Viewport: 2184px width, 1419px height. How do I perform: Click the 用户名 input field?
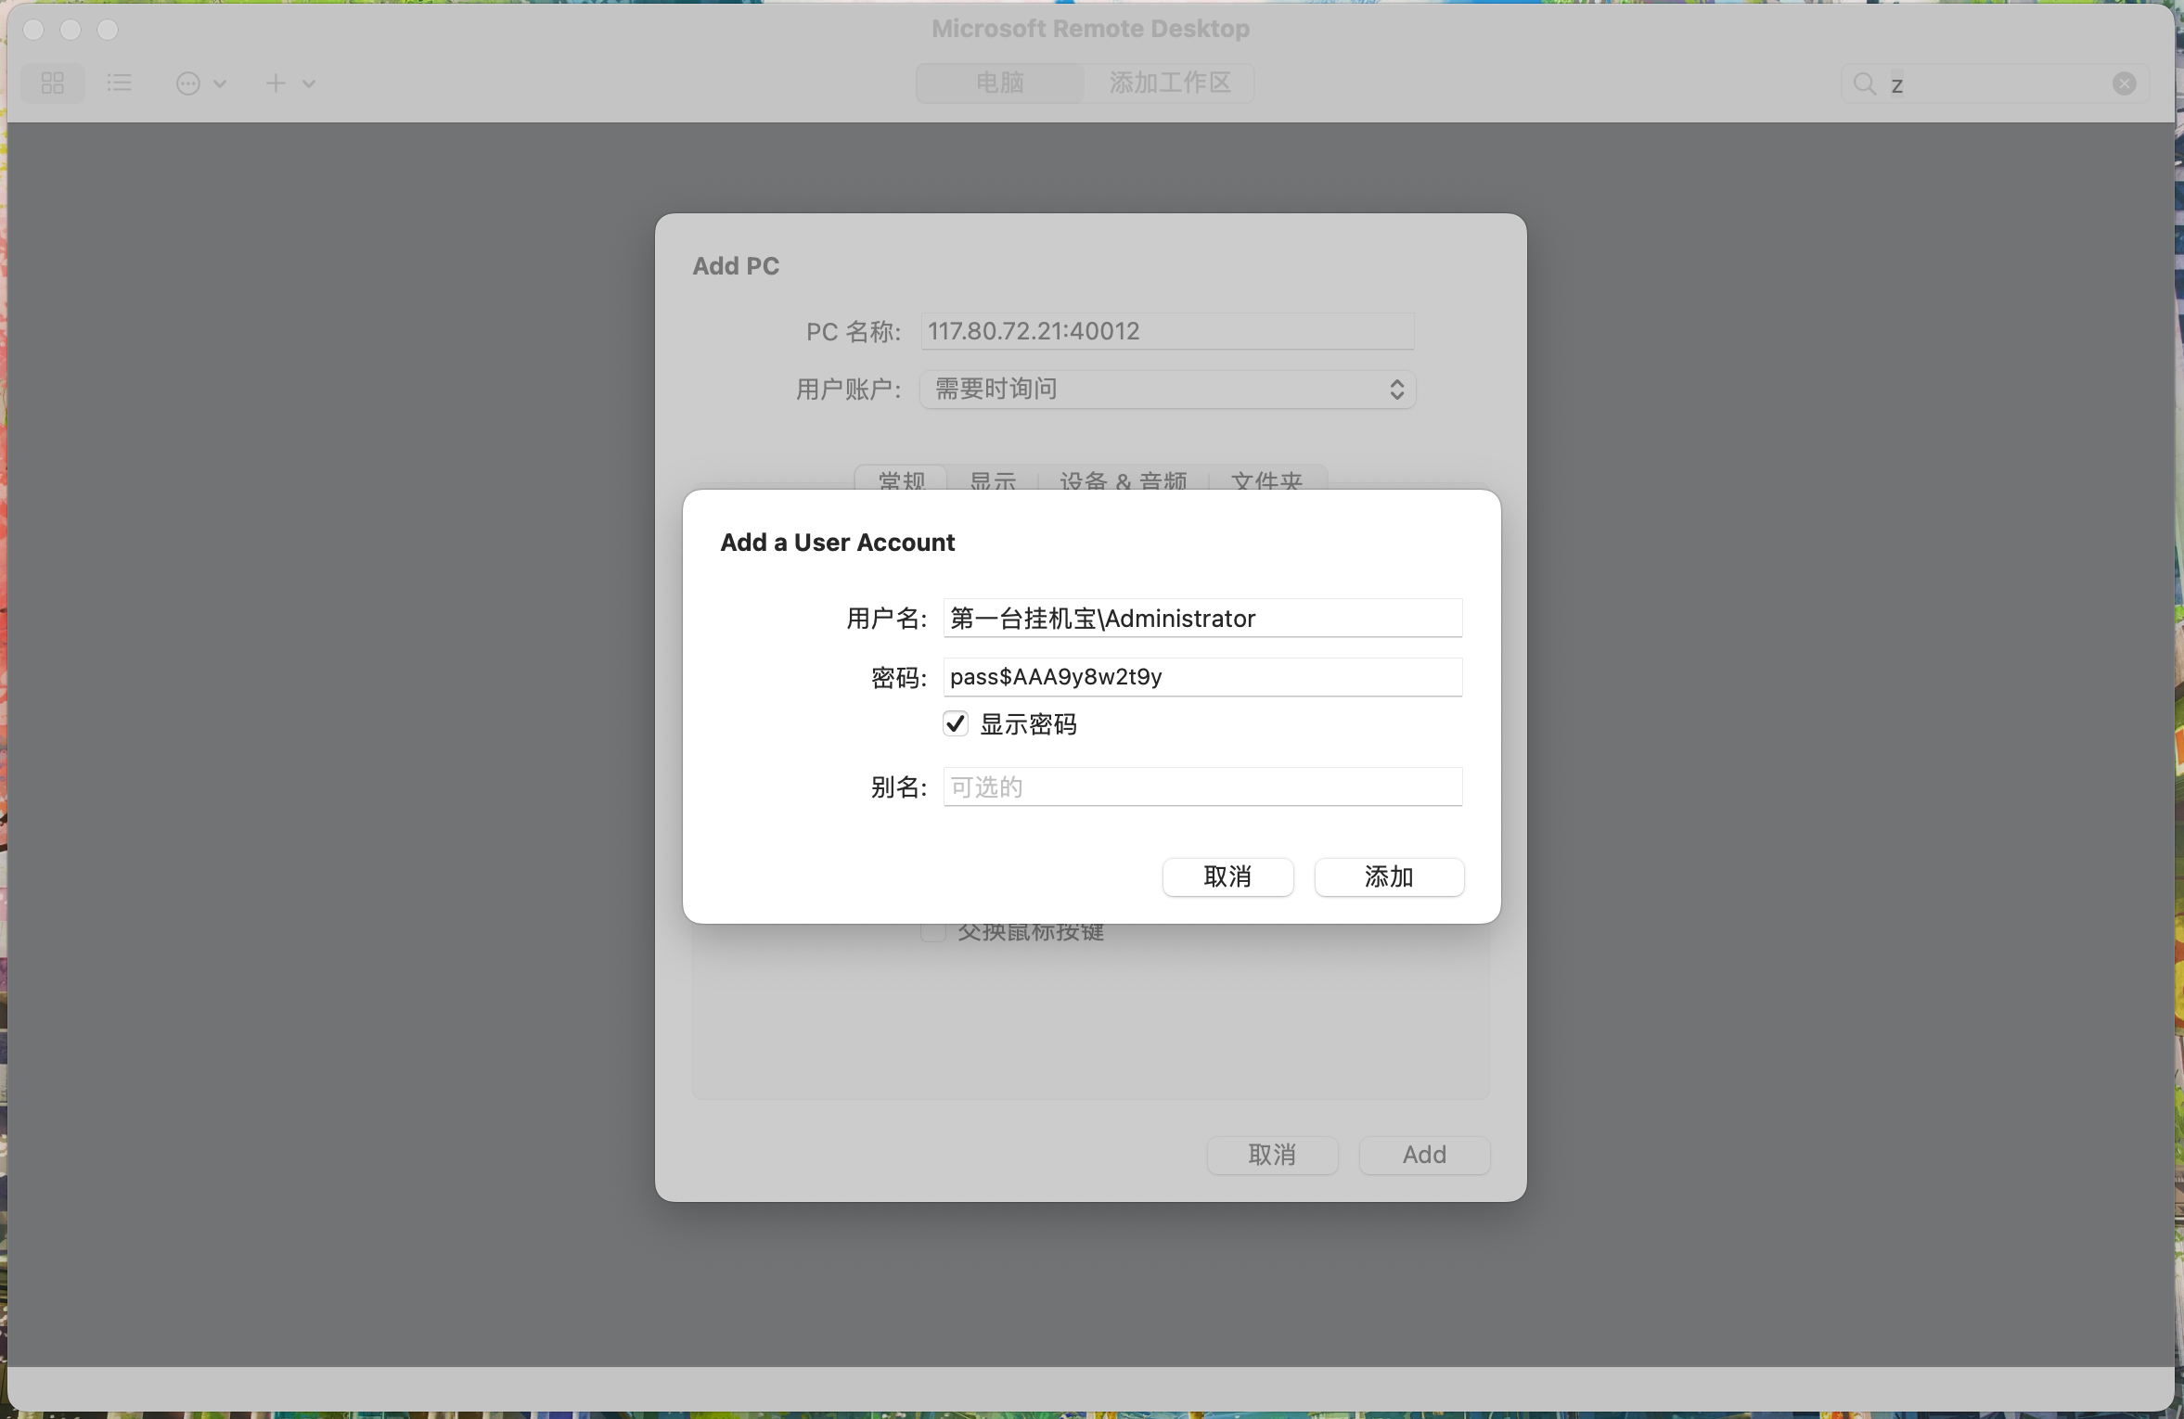point(1201,619)
